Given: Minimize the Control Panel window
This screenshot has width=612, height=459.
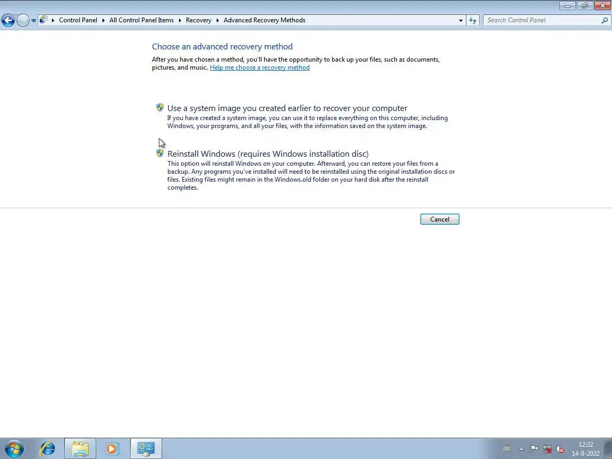Looking at the screenshot, I should click(x=567, y=5).
